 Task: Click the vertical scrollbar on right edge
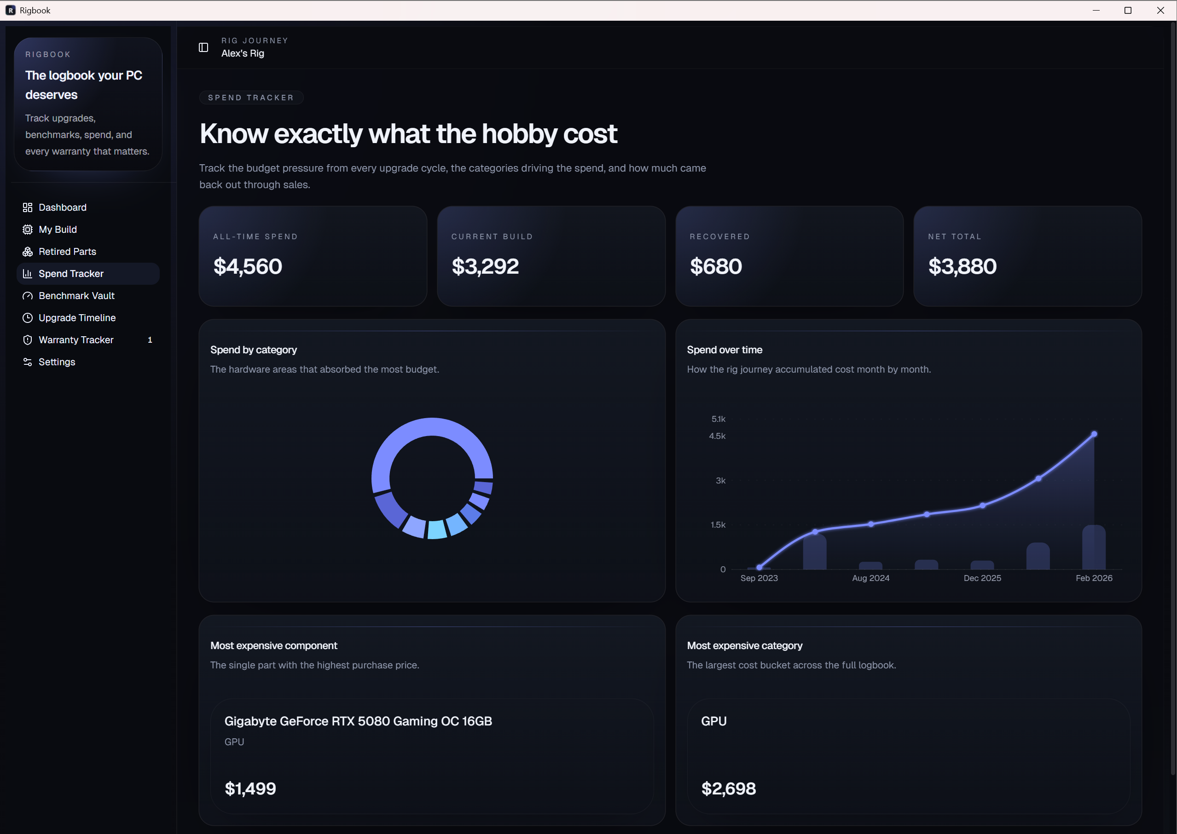point(1172,401)
